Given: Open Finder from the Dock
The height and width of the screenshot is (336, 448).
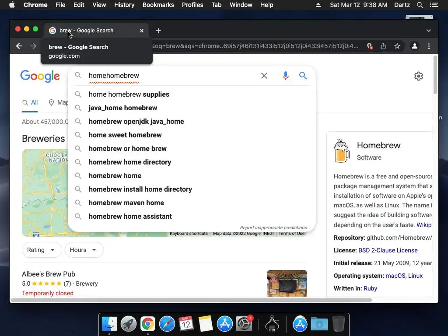Looking at the screenshot, I should [x=109, y=324].
